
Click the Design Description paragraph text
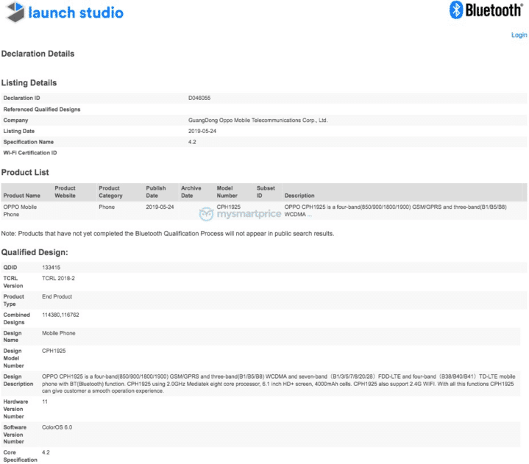(x=278, y=384)
